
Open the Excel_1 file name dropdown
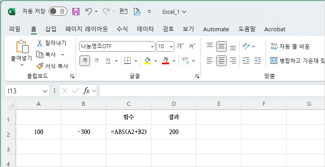click(x=174, y=12)
